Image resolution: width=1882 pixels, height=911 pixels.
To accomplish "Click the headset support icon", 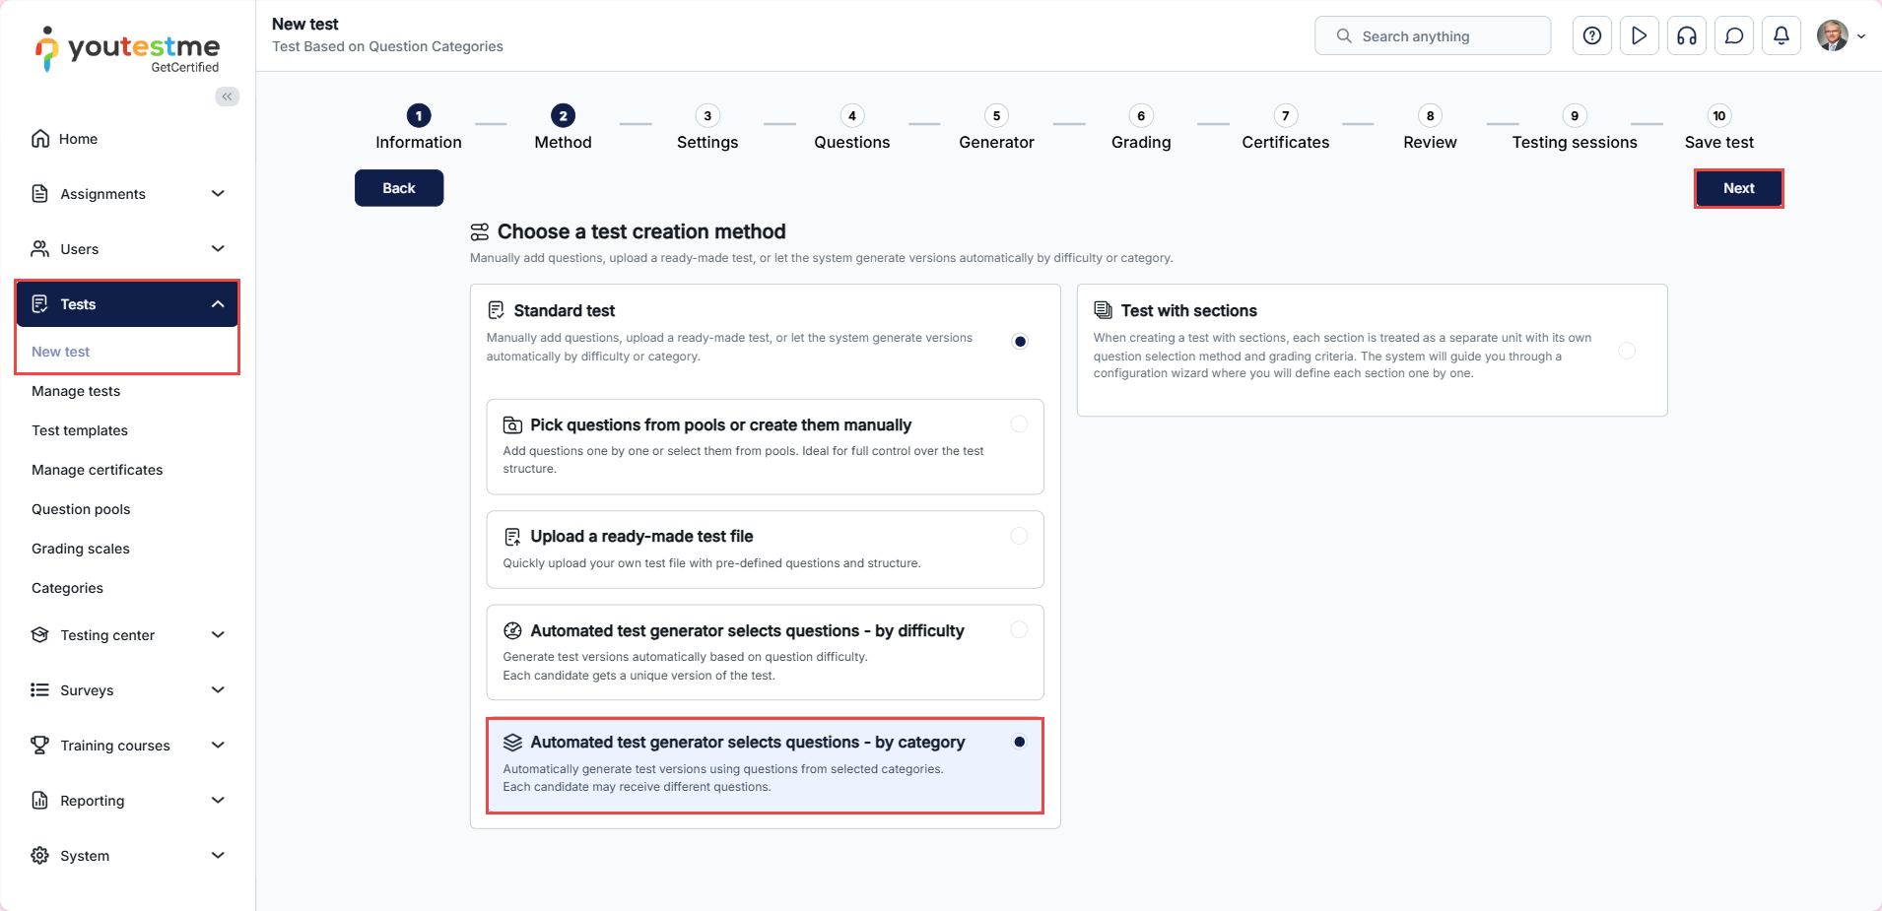I will pyautogui.click(x=1687, y=36).
